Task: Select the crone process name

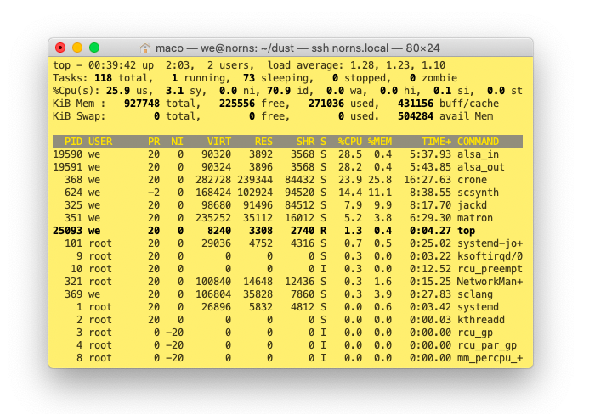Action: pyautogui.click(x=472, y=180)
